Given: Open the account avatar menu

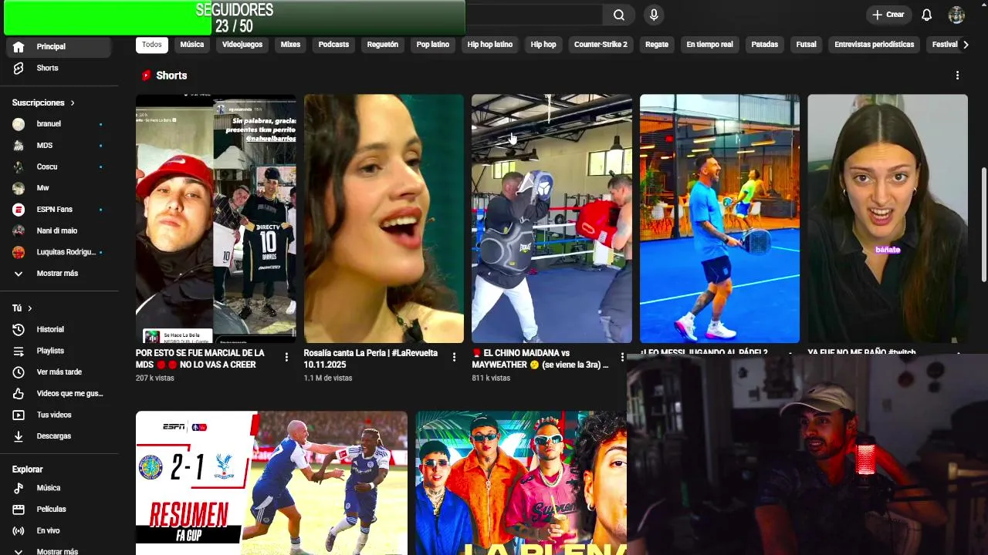Looking at the screenshot, I should pos(956,15).
